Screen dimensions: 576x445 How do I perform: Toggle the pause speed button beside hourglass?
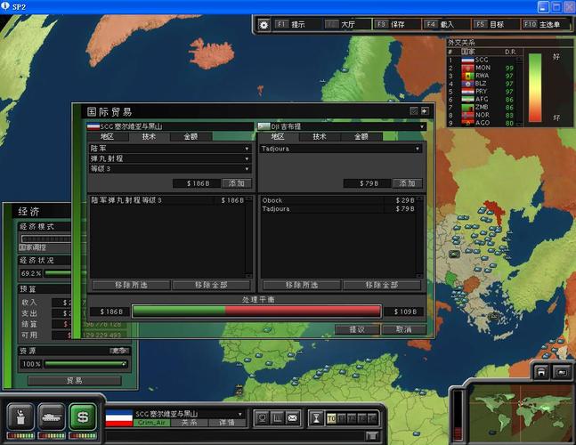(x=330, y=417)
